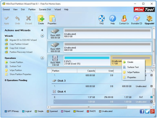Screen dimensions: 157x118
Task: Click the horizontal scrollbar in partition list
Action: coord(89,107)
